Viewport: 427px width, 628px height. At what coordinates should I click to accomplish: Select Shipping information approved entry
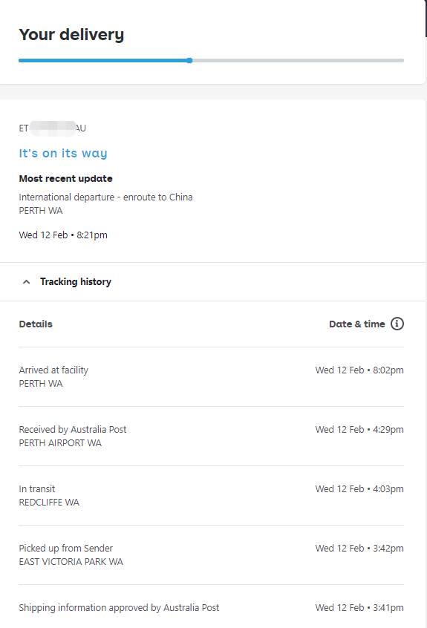tap(211, 607)
